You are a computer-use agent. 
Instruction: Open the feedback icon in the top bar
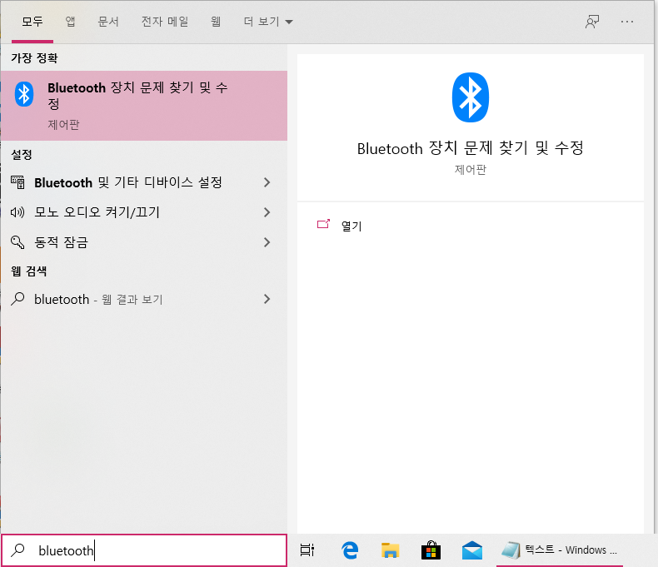592,22
